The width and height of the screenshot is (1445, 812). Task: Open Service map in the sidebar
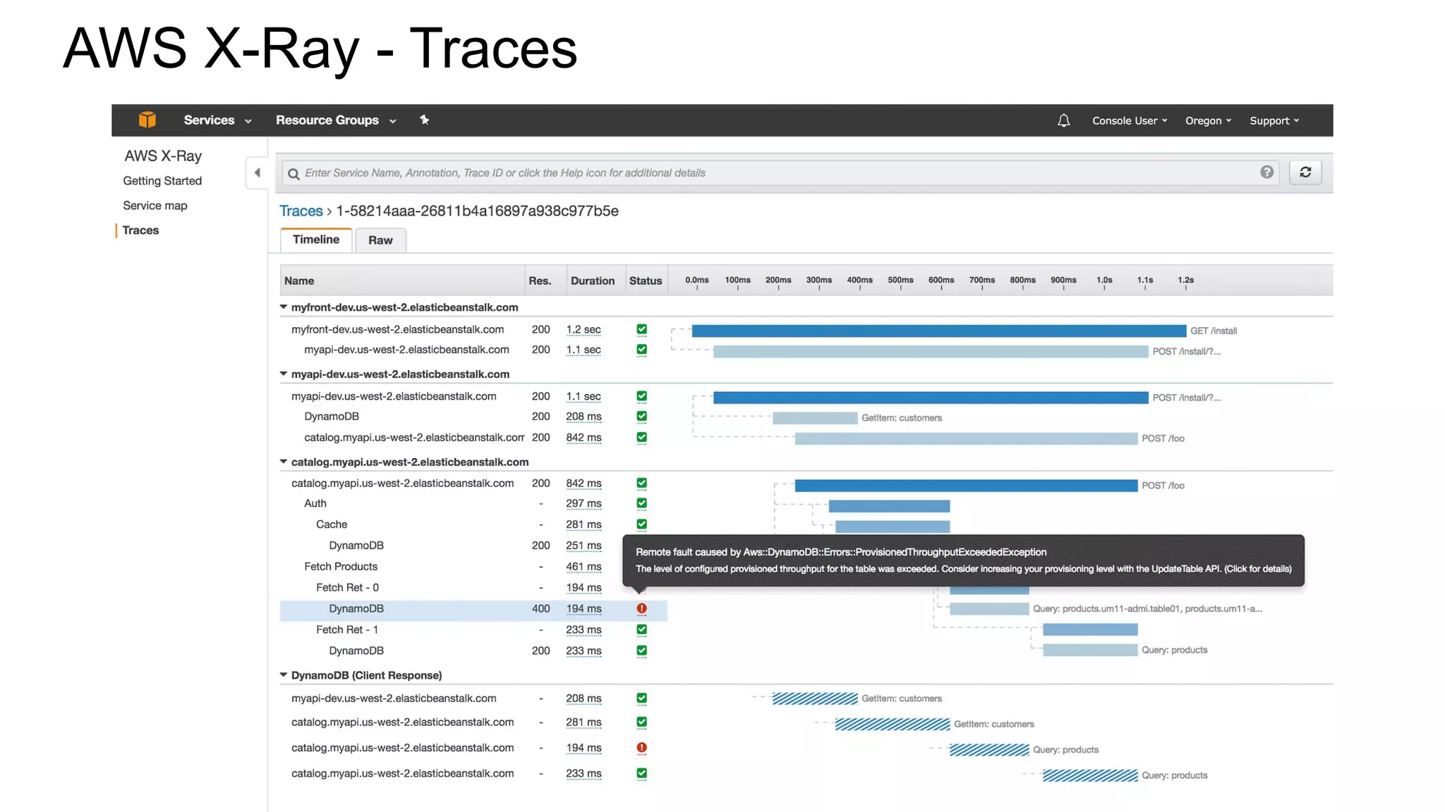[x=155, y=206]
